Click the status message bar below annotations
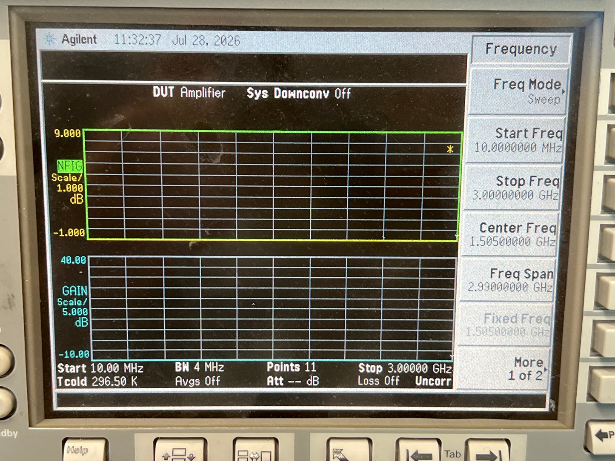This screenshot has width=615, height=461. [300, 401]
